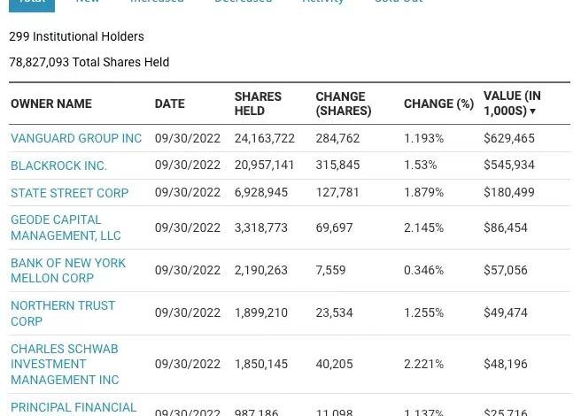Open the Vanguard Group Inc link

click(x=76, y=139)
